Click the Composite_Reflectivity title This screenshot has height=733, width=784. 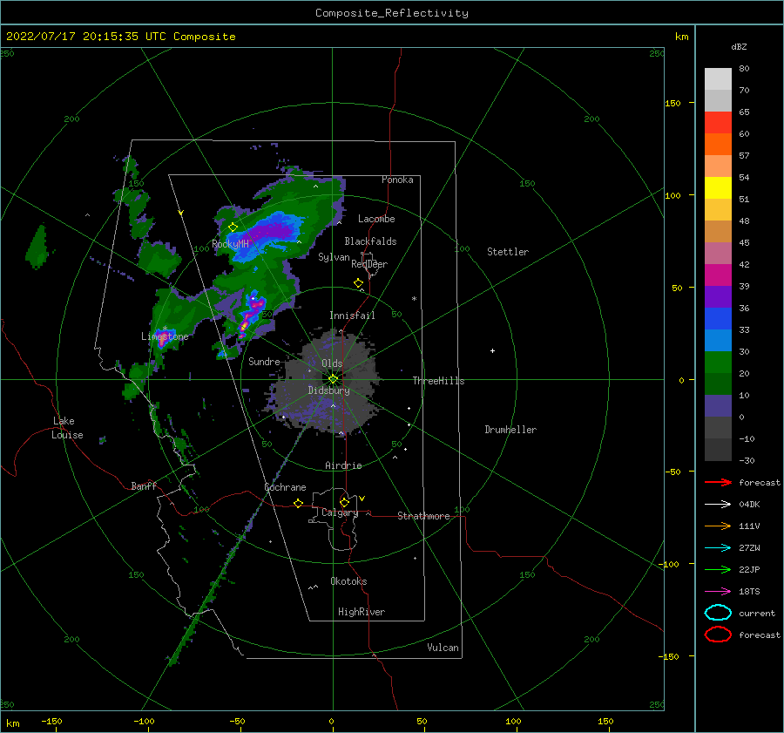point(391,13)
